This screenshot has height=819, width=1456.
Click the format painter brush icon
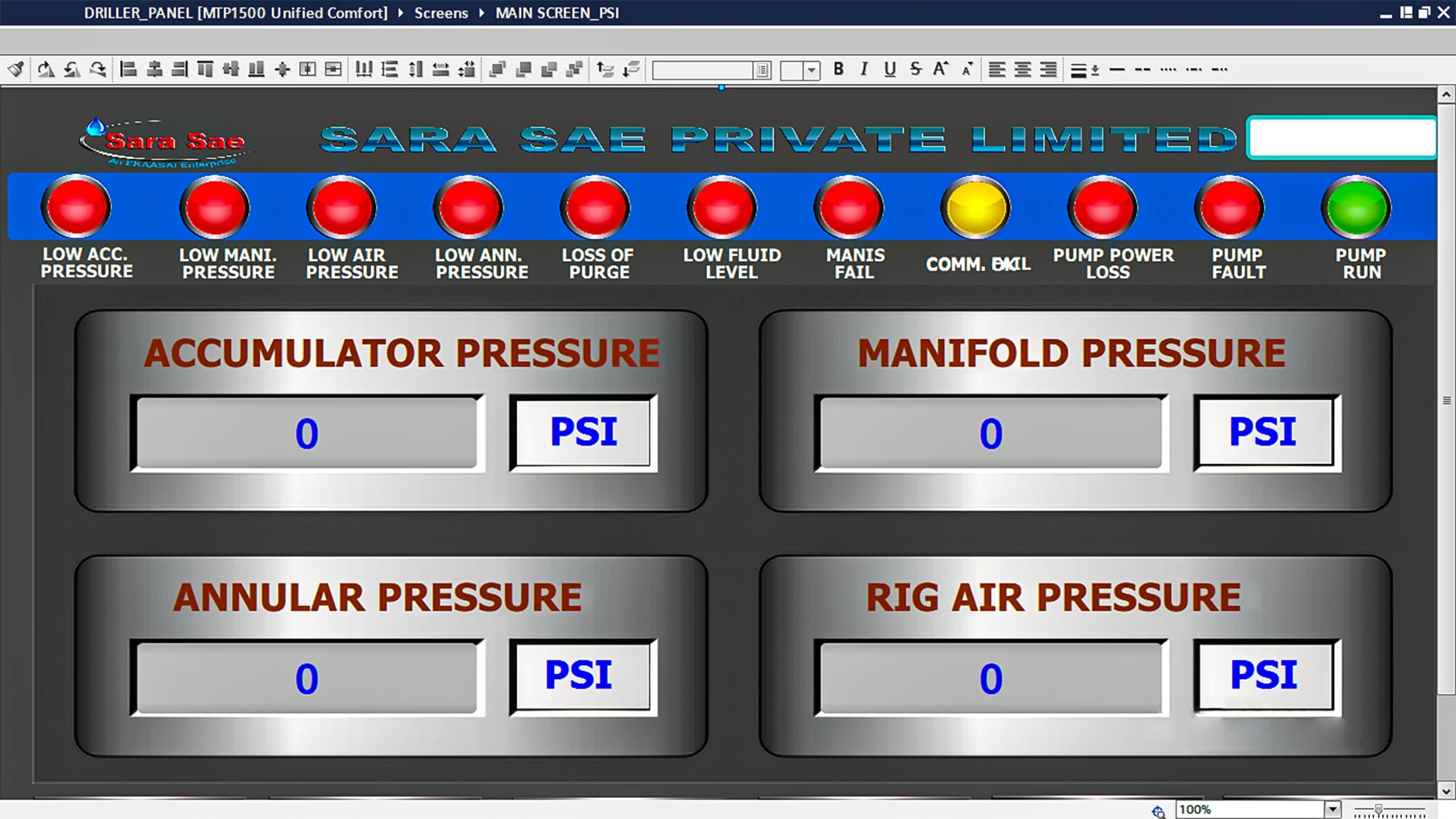(16, 69)
